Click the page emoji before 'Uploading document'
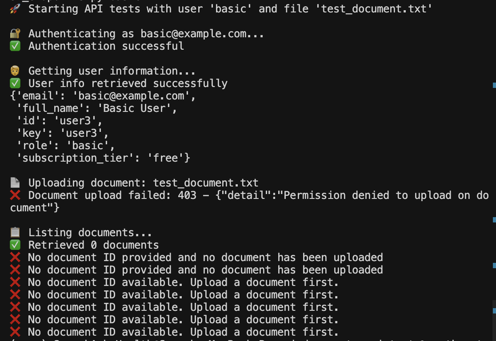 [x=15, y=182]
